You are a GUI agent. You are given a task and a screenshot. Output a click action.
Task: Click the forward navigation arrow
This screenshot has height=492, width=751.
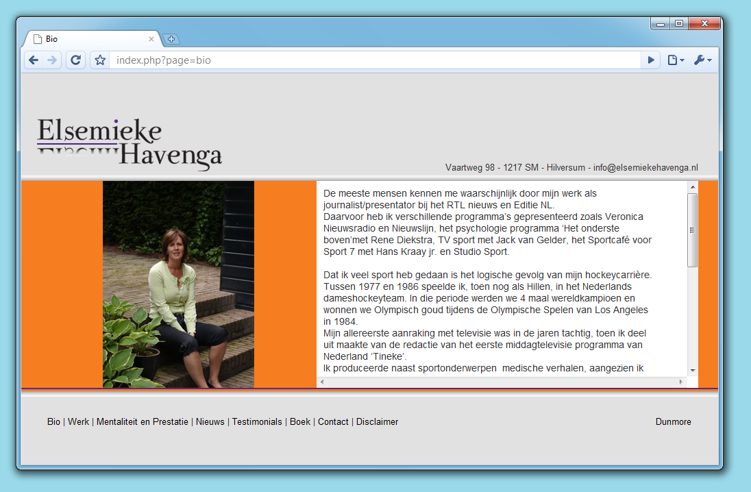(51, 60)
